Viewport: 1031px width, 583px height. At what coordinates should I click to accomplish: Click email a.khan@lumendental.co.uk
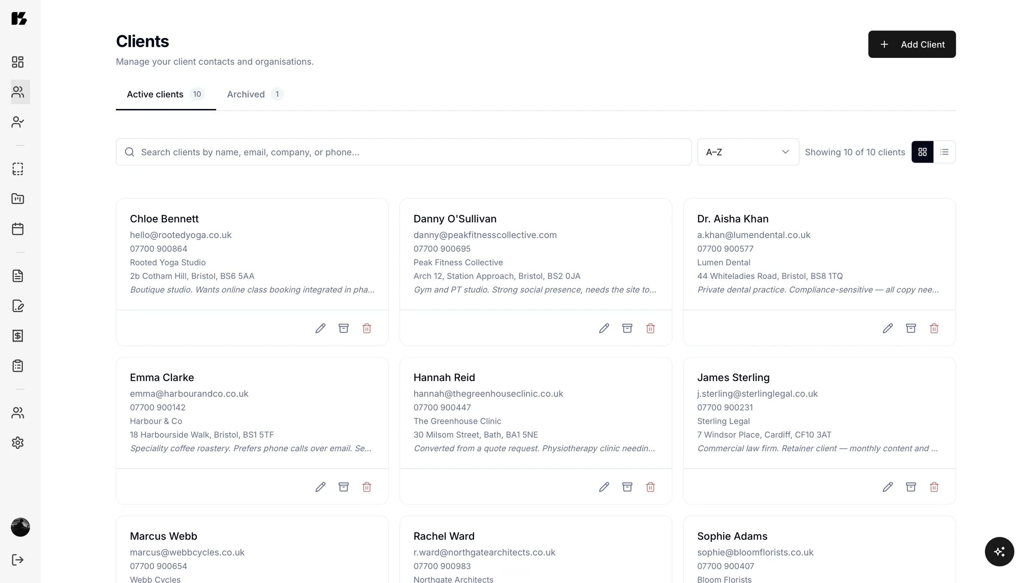coord(753,235)
